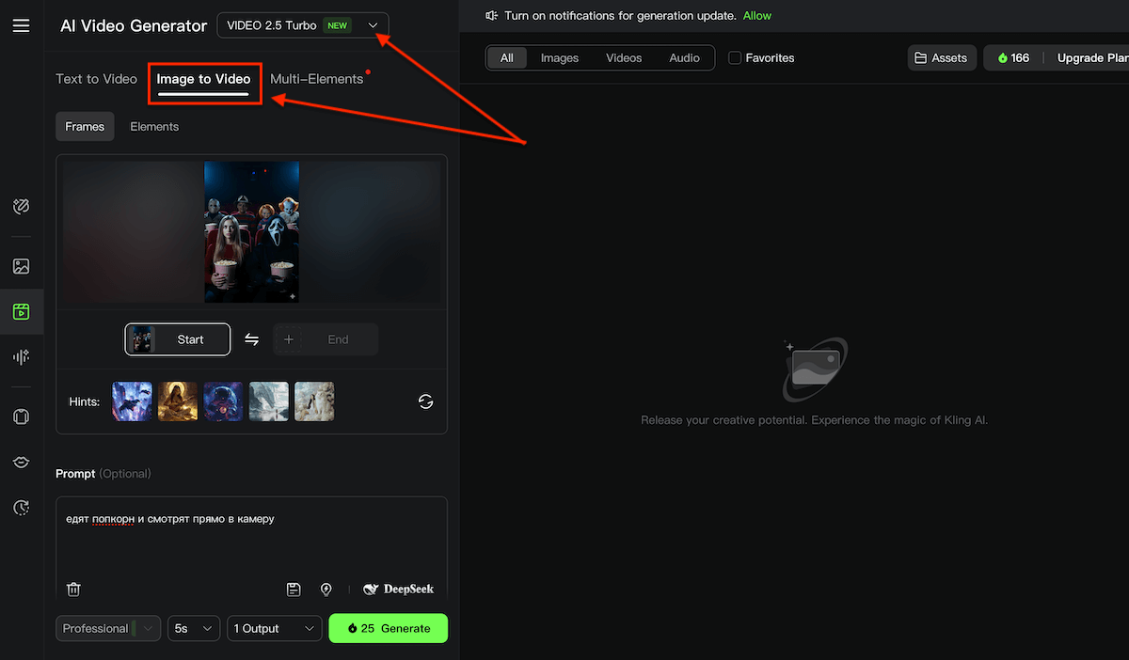The height and width of the screenshot is (660, 1129).
Task: Click the notification speaker icon
Action: pyautogui.click(x=491, y=16)
